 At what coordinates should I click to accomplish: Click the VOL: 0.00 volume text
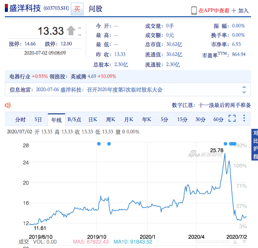point(45,242)
